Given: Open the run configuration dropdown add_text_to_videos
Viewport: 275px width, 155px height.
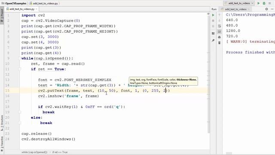Looking at the screenshot, I should click(239, 3).
